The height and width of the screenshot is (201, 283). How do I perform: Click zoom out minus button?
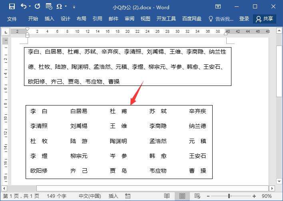[208, 196]
